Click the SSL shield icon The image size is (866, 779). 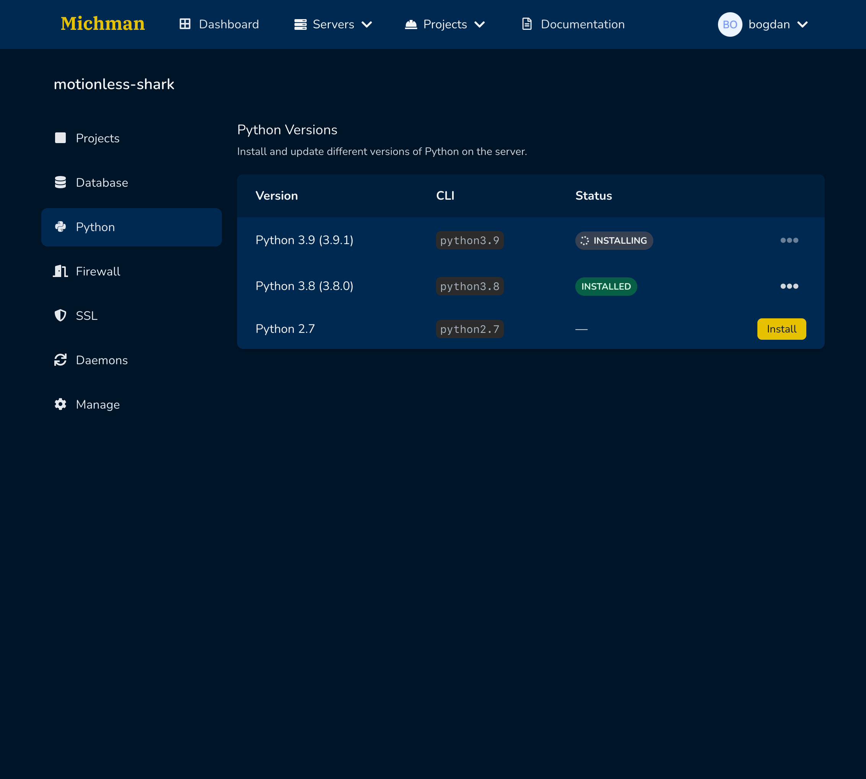(x=60, y=315)
